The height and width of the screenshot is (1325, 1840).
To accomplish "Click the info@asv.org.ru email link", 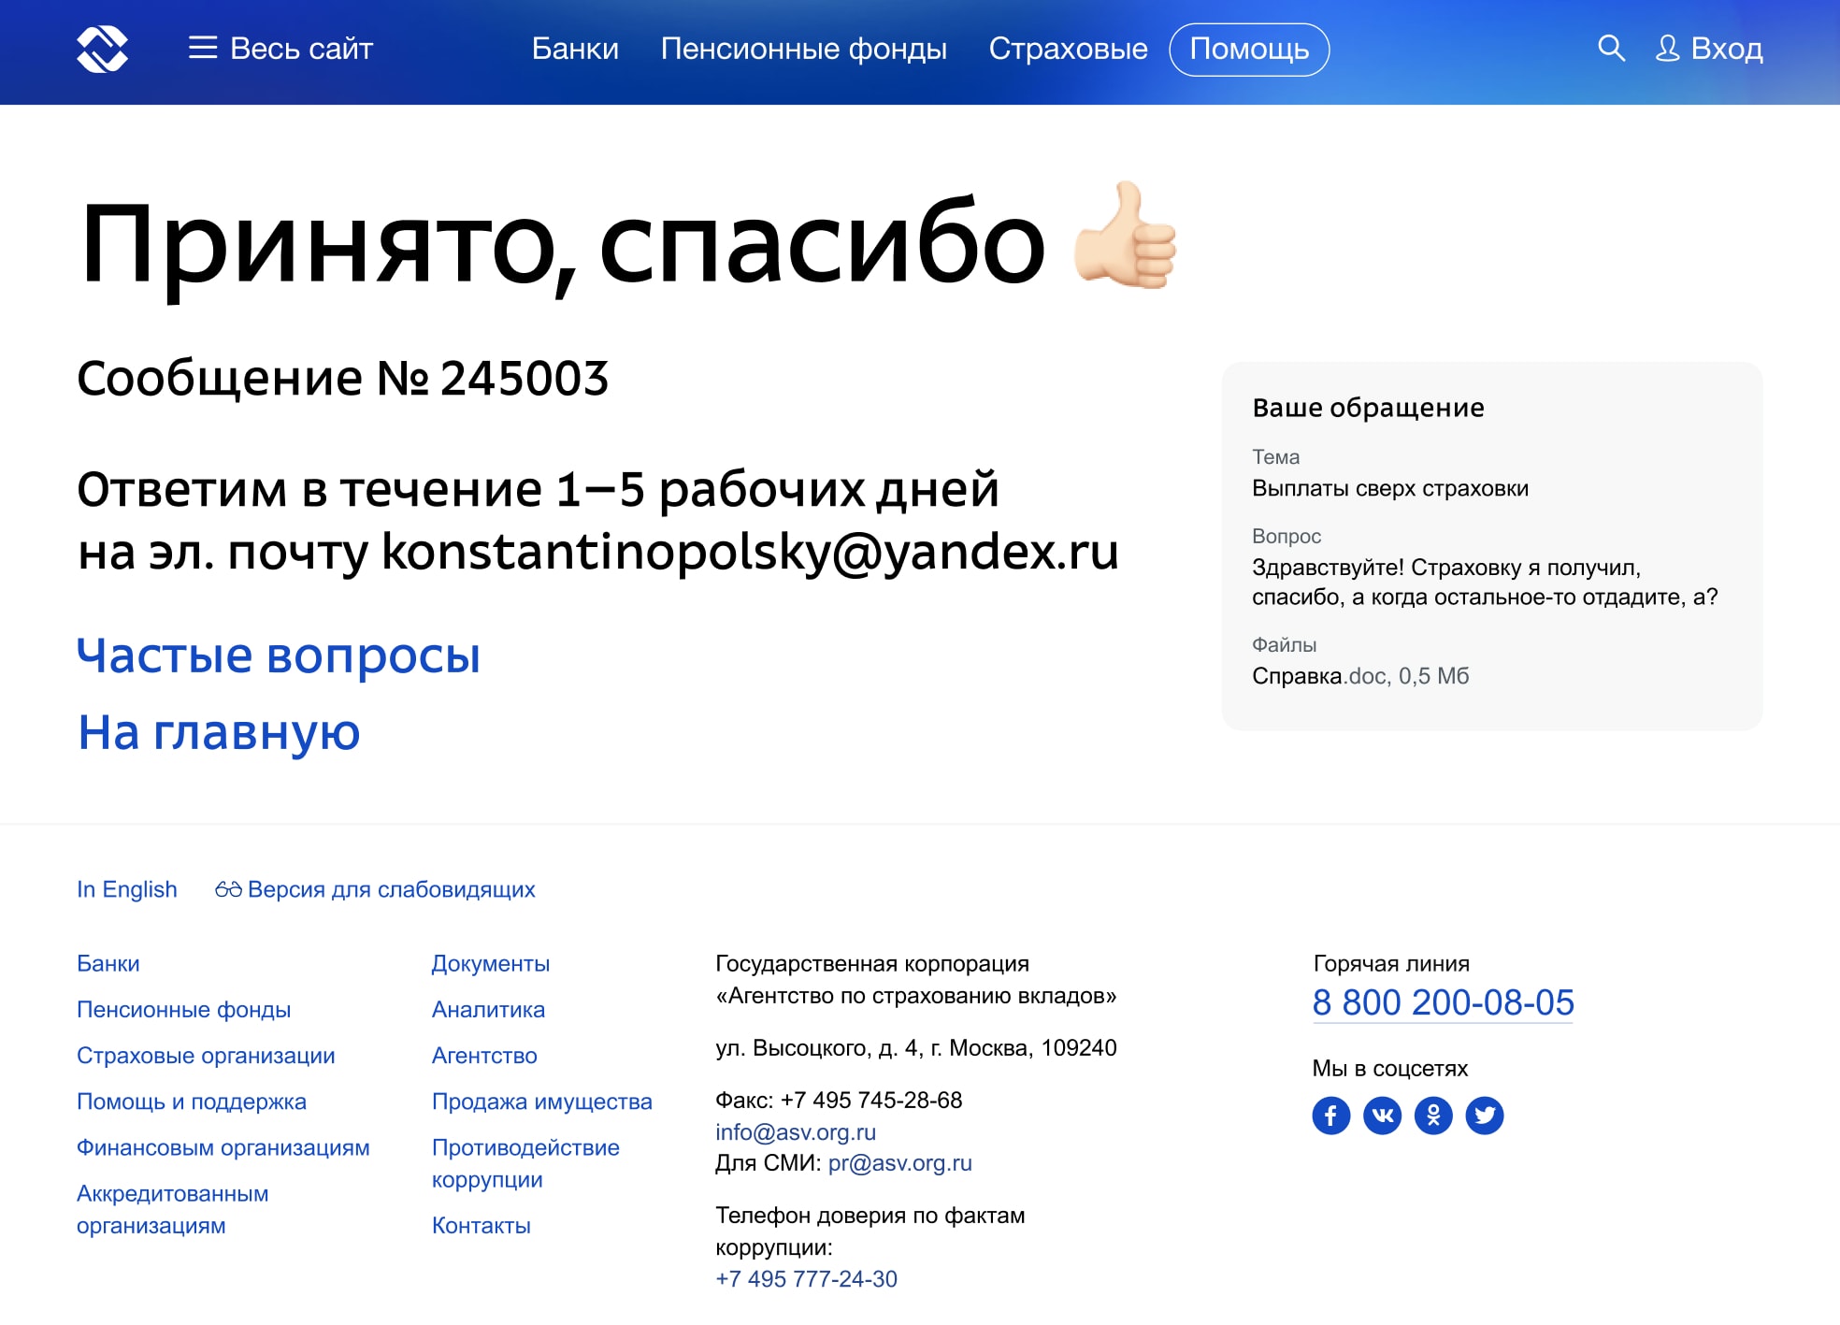I will click(796, 1132).
